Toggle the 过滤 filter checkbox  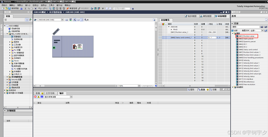click(232, 30)
